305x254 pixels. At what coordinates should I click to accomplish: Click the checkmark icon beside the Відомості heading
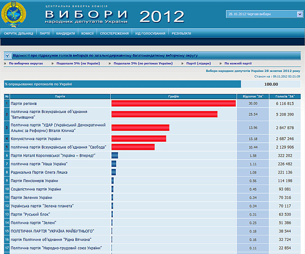[8, 55]
